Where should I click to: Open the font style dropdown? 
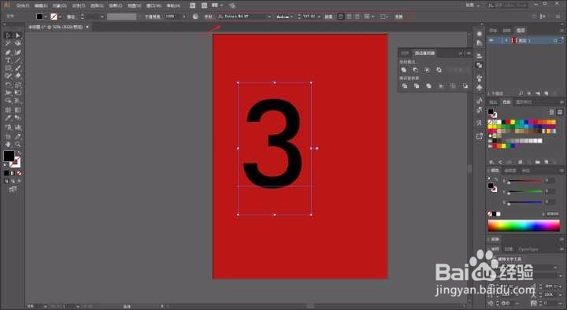[x=291, y=17]
